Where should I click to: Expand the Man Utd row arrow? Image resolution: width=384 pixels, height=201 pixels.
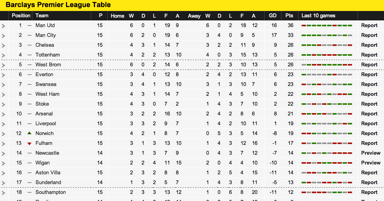pyautogui.click(x=4, y=26)
